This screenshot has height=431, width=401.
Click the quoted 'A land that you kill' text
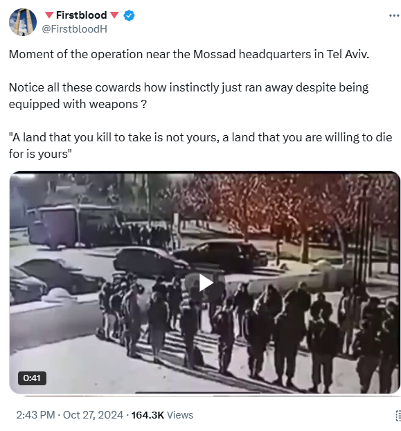pos(201,146)
